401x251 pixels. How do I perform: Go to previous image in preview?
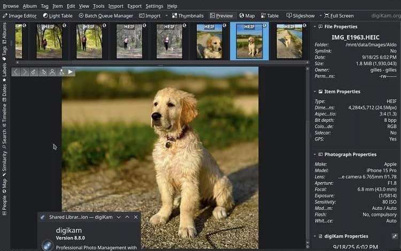[16, 72]
